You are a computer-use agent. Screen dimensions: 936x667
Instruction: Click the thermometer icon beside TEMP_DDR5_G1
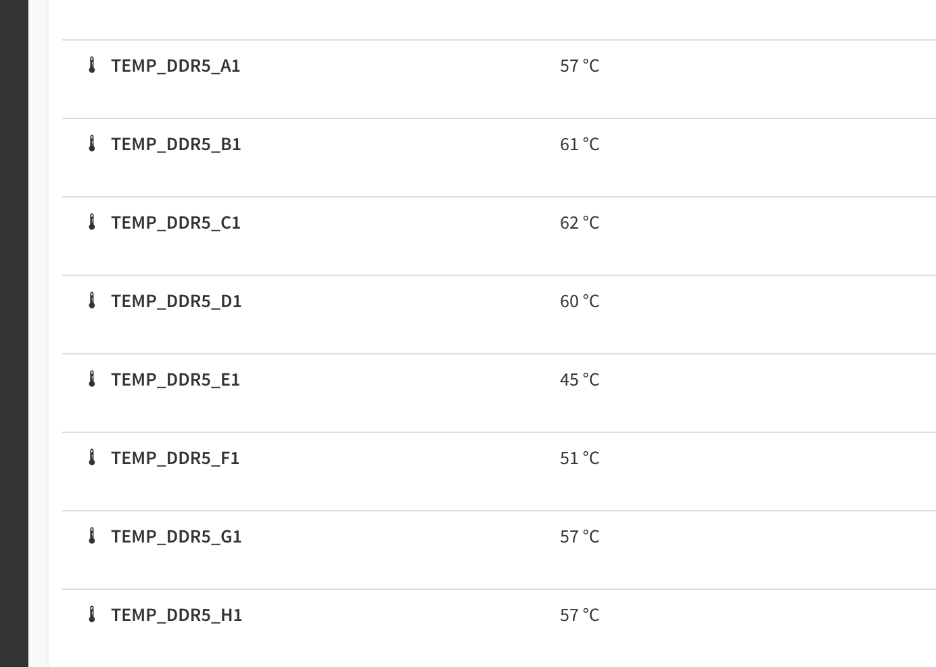pyautogui.click(x=92, y=536)
